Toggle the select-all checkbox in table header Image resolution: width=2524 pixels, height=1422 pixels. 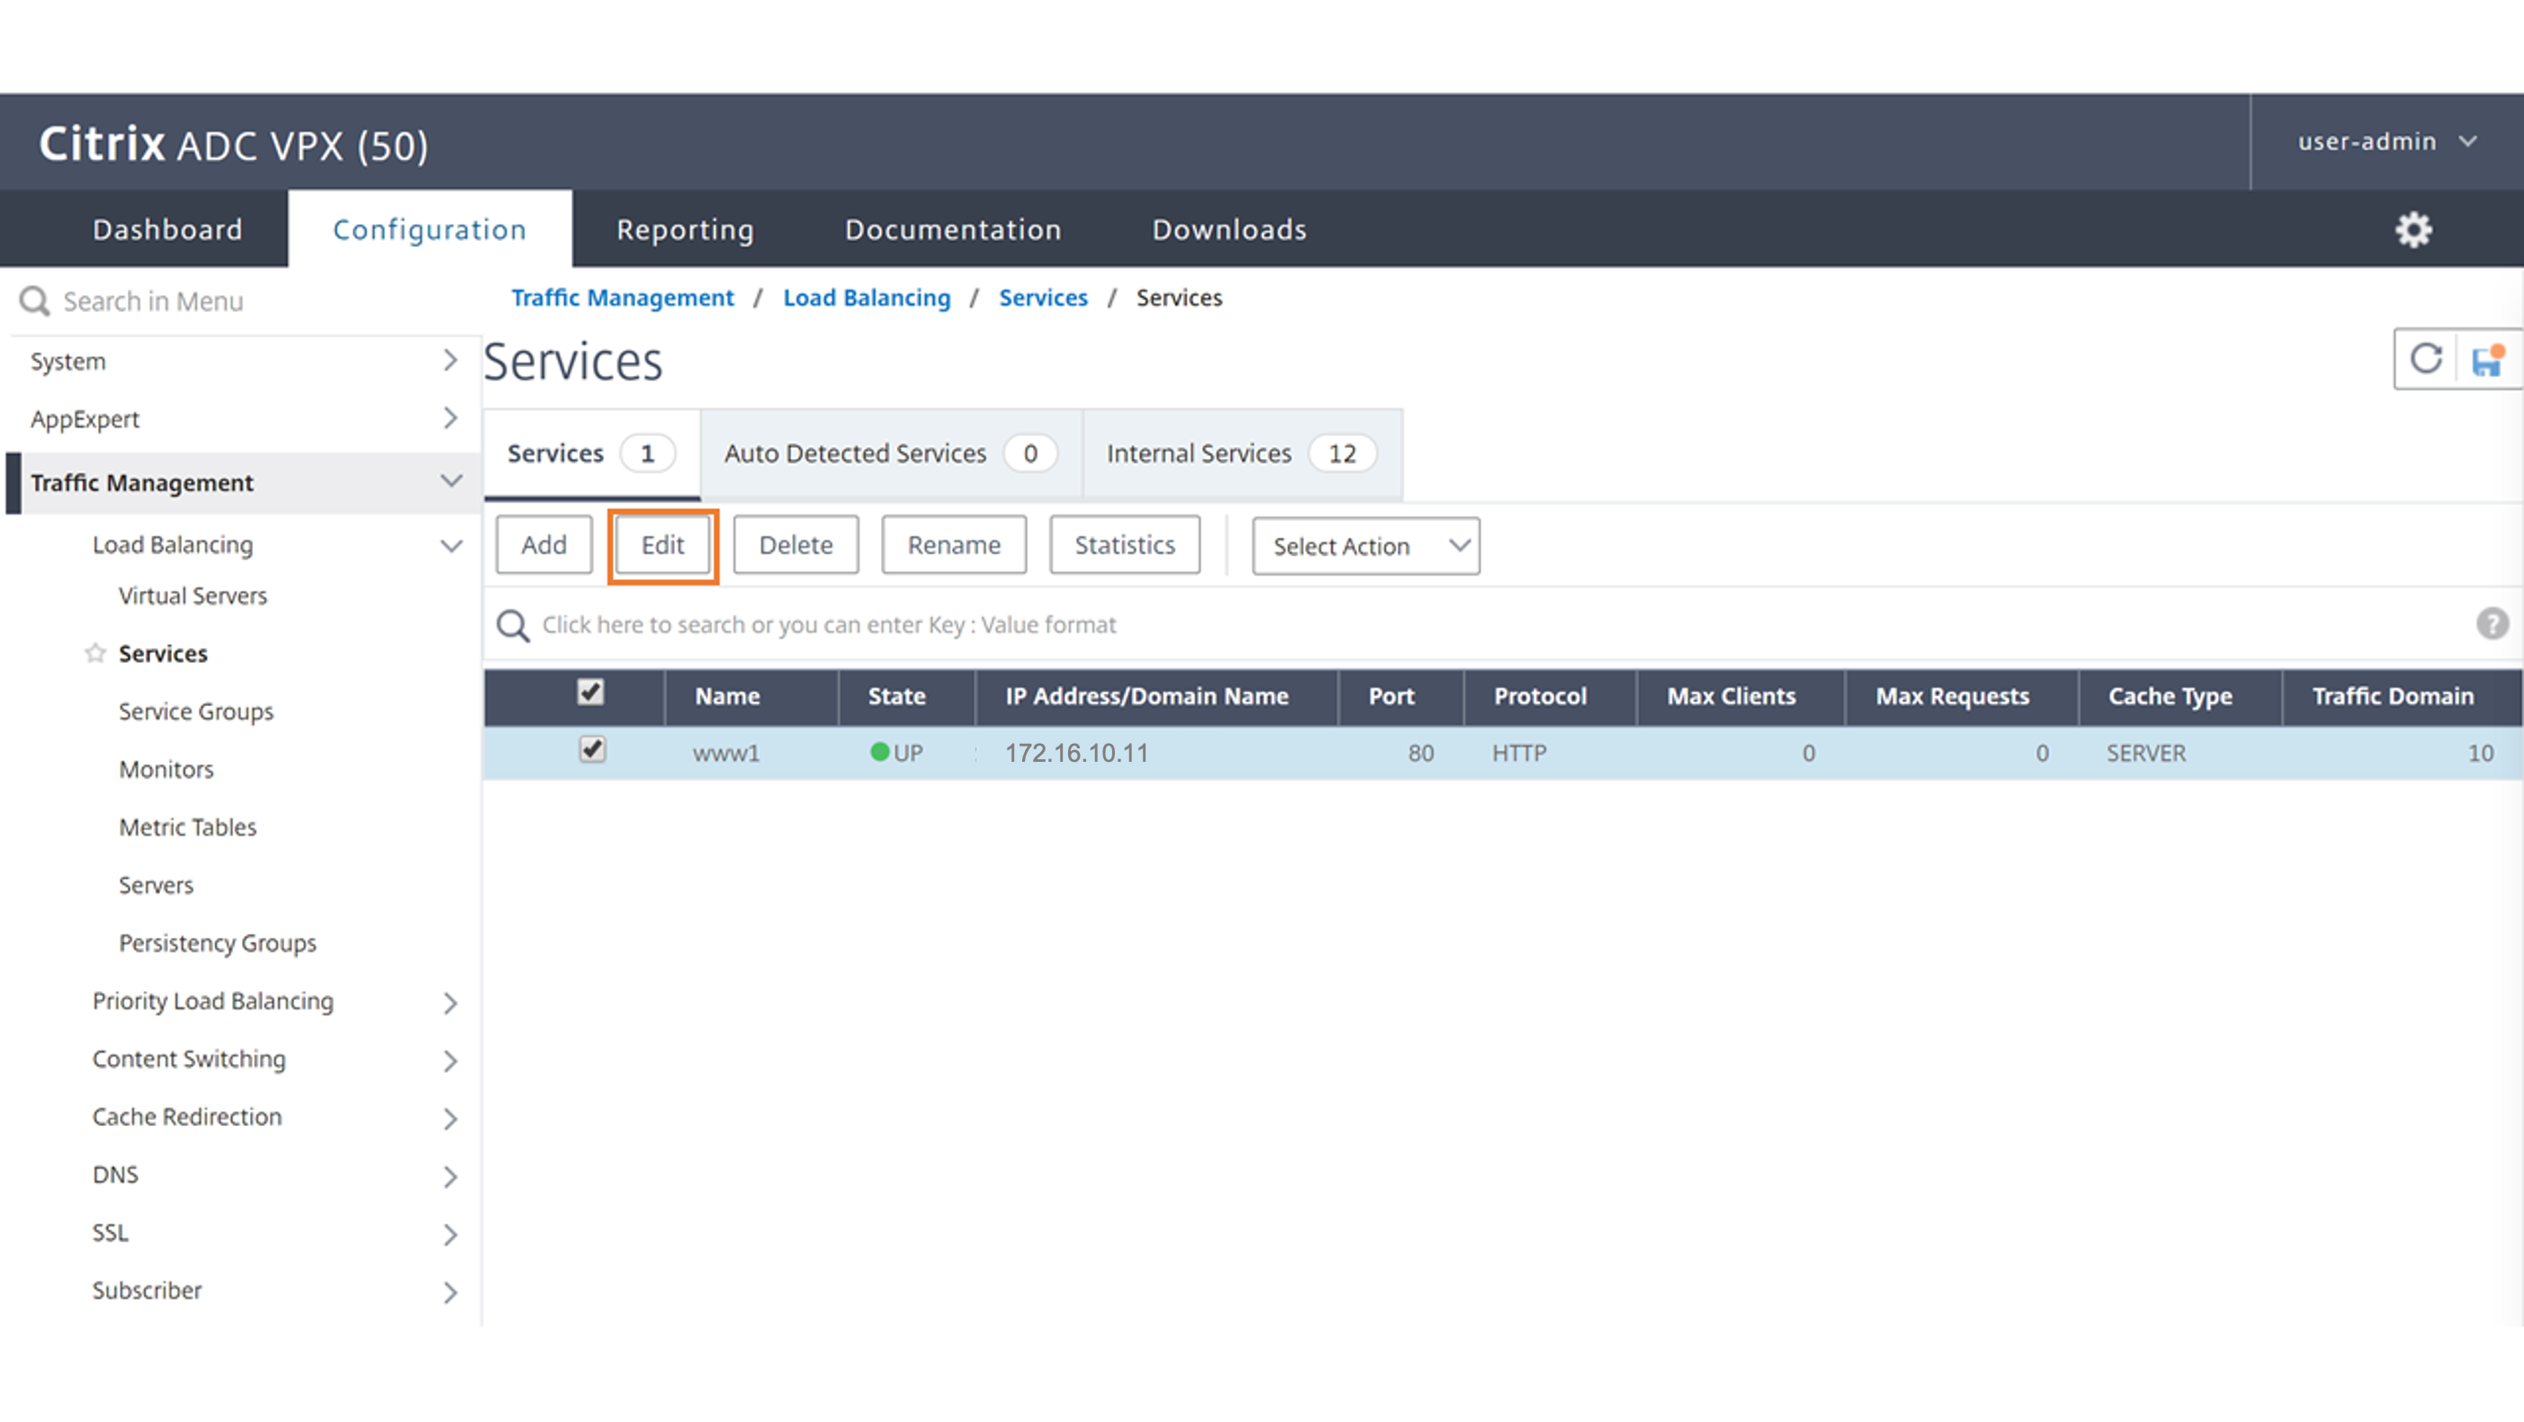tap(591, 693)
